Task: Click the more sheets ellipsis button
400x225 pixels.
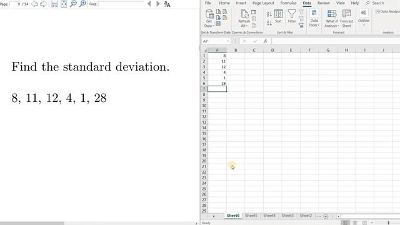Action: pyautogui.click(x=319, y=216)
